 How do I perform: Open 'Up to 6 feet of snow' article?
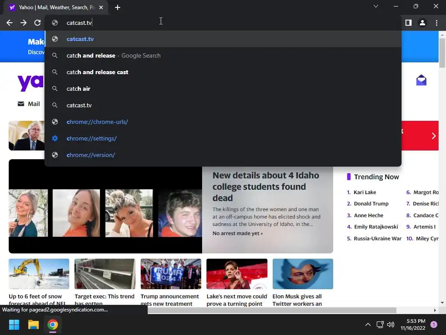point(37,300)
